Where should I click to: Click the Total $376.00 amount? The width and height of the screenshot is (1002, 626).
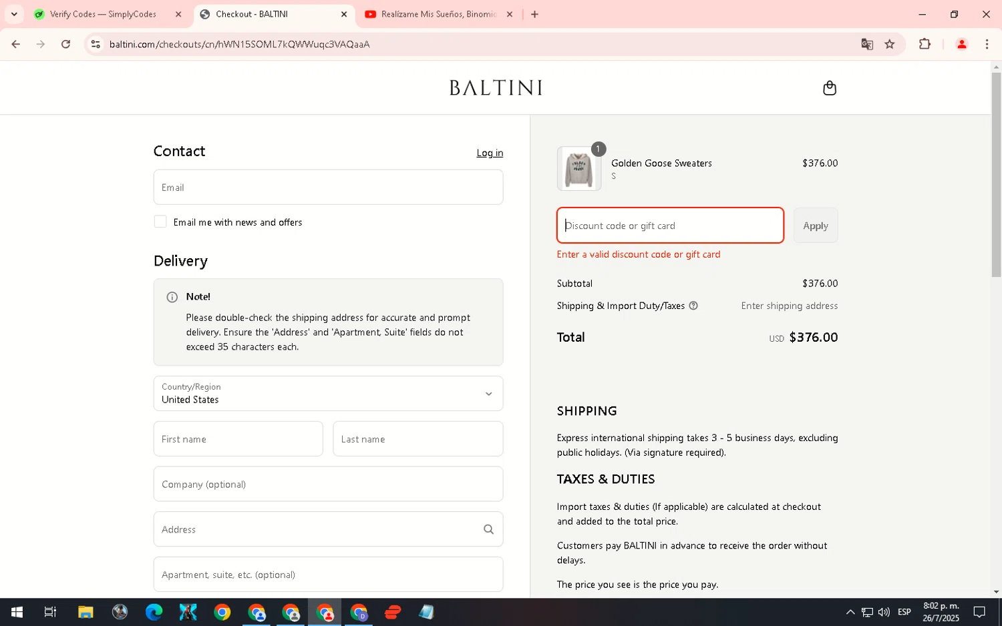(813, 338)
